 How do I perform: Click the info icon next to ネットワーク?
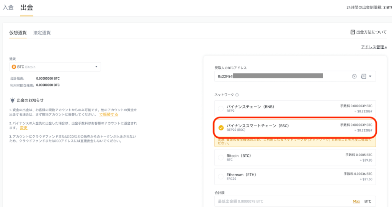237,95
